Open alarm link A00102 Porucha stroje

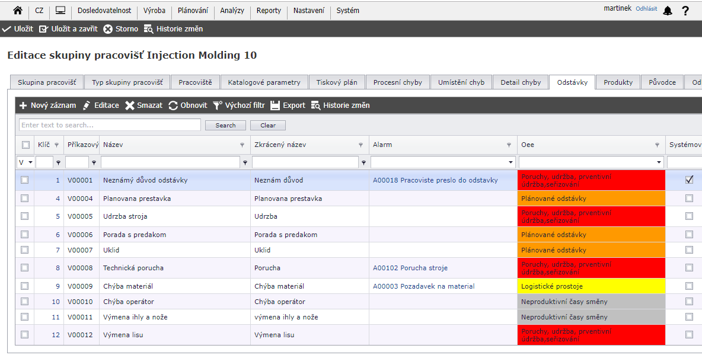coord(410,268)
